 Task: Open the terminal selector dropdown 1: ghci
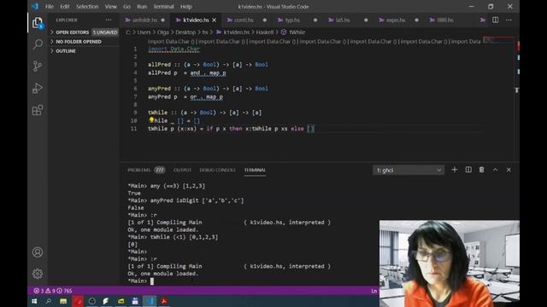click(409, 171)
